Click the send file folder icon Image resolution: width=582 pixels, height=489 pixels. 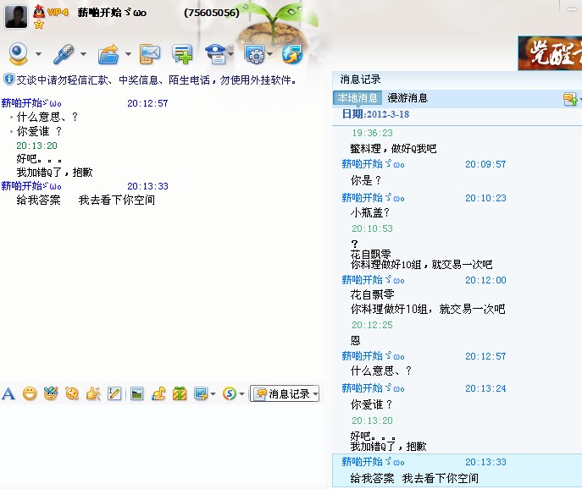(108, 54)
